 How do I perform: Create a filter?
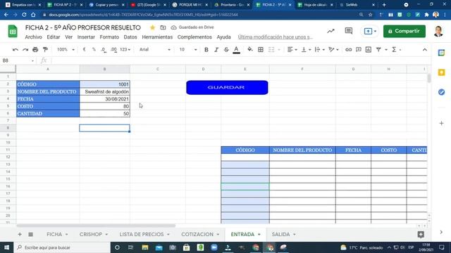(x=378, y=50)
